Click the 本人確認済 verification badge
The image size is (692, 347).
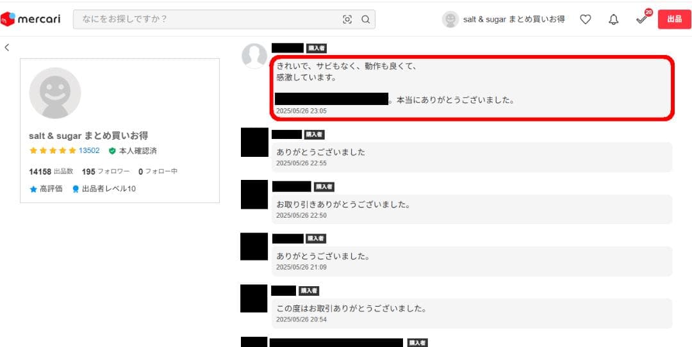click(133, 150)
